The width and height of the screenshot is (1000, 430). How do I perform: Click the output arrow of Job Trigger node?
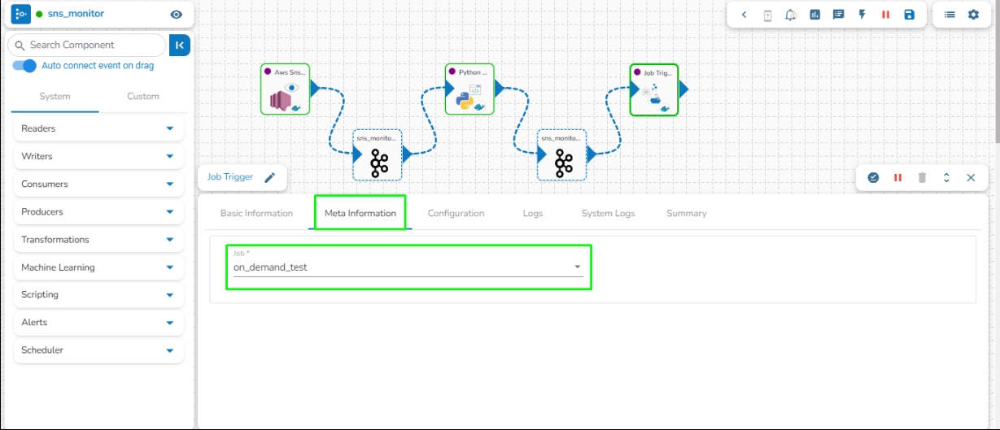pos(684,89)
